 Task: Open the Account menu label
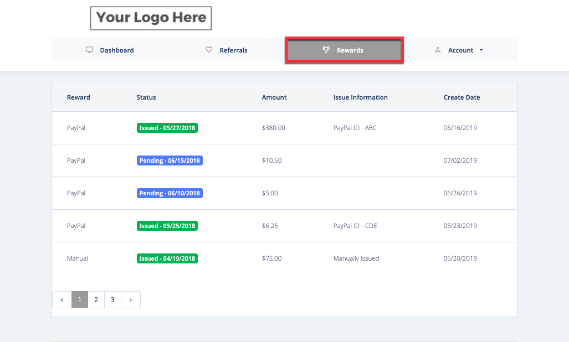pyautogui.click(x=460, y=50)
